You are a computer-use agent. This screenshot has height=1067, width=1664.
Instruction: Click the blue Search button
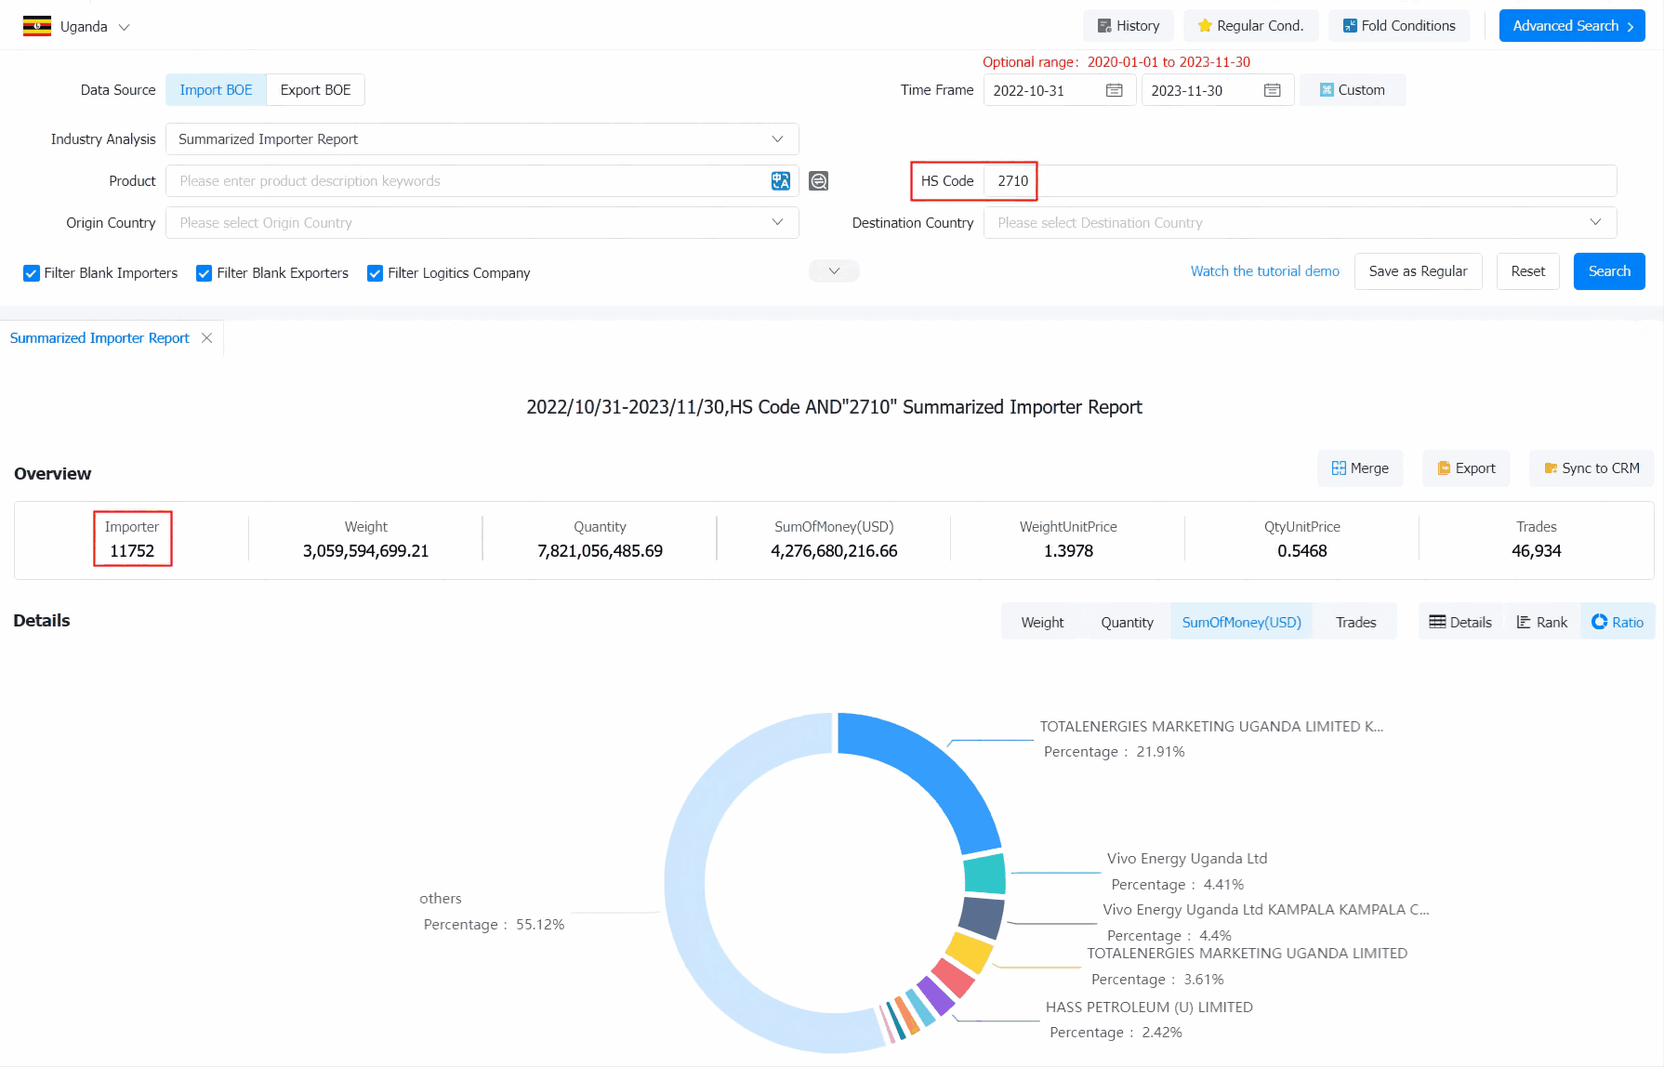click(x=1609, y=271)
